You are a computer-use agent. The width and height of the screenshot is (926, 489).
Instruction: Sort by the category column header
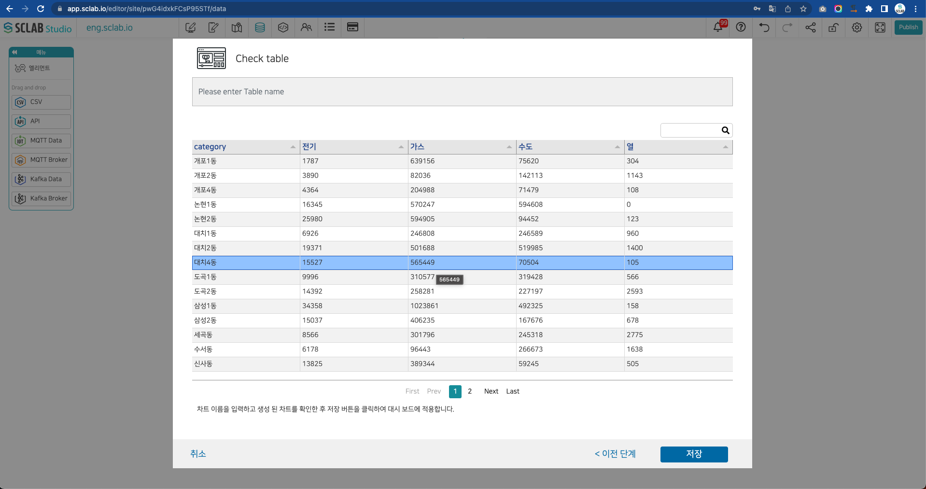click(x=246, y=147)
